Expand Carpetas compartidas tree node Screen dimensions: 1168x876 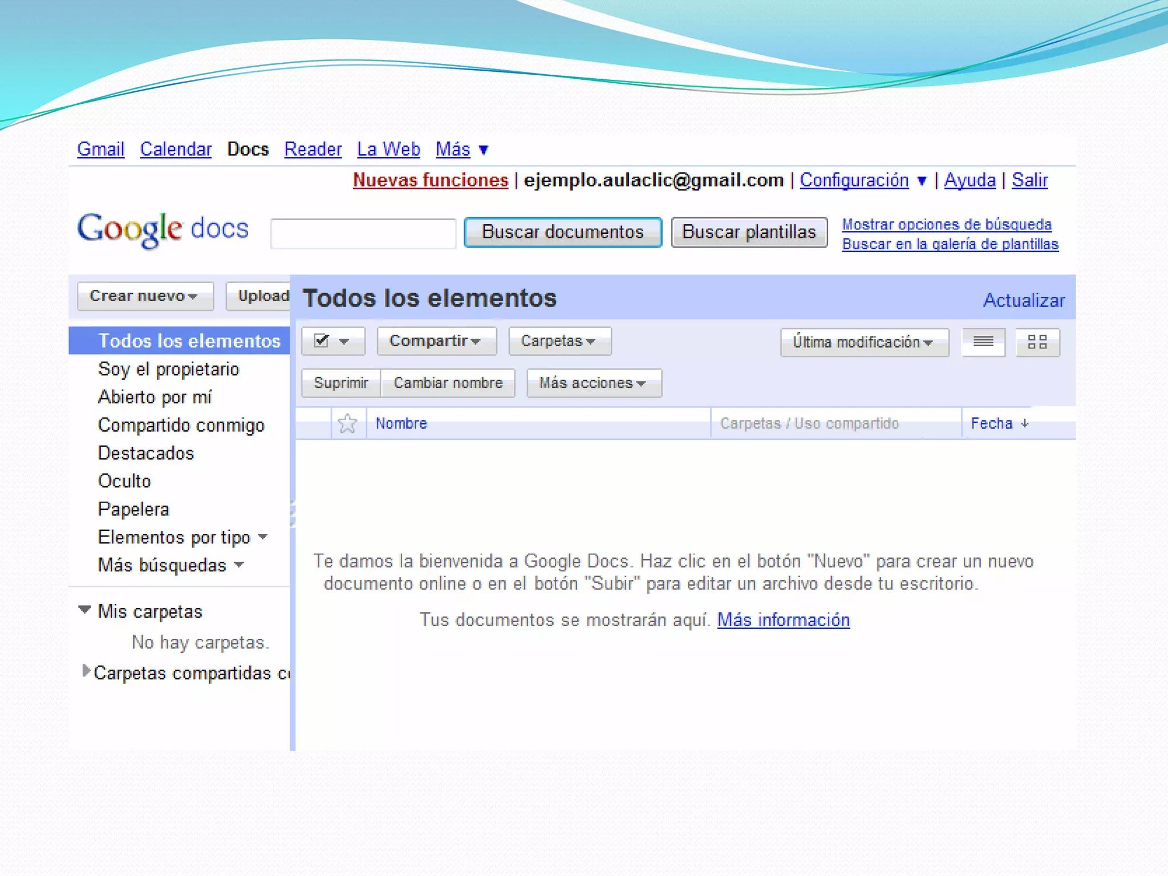(x=86, y=671)
